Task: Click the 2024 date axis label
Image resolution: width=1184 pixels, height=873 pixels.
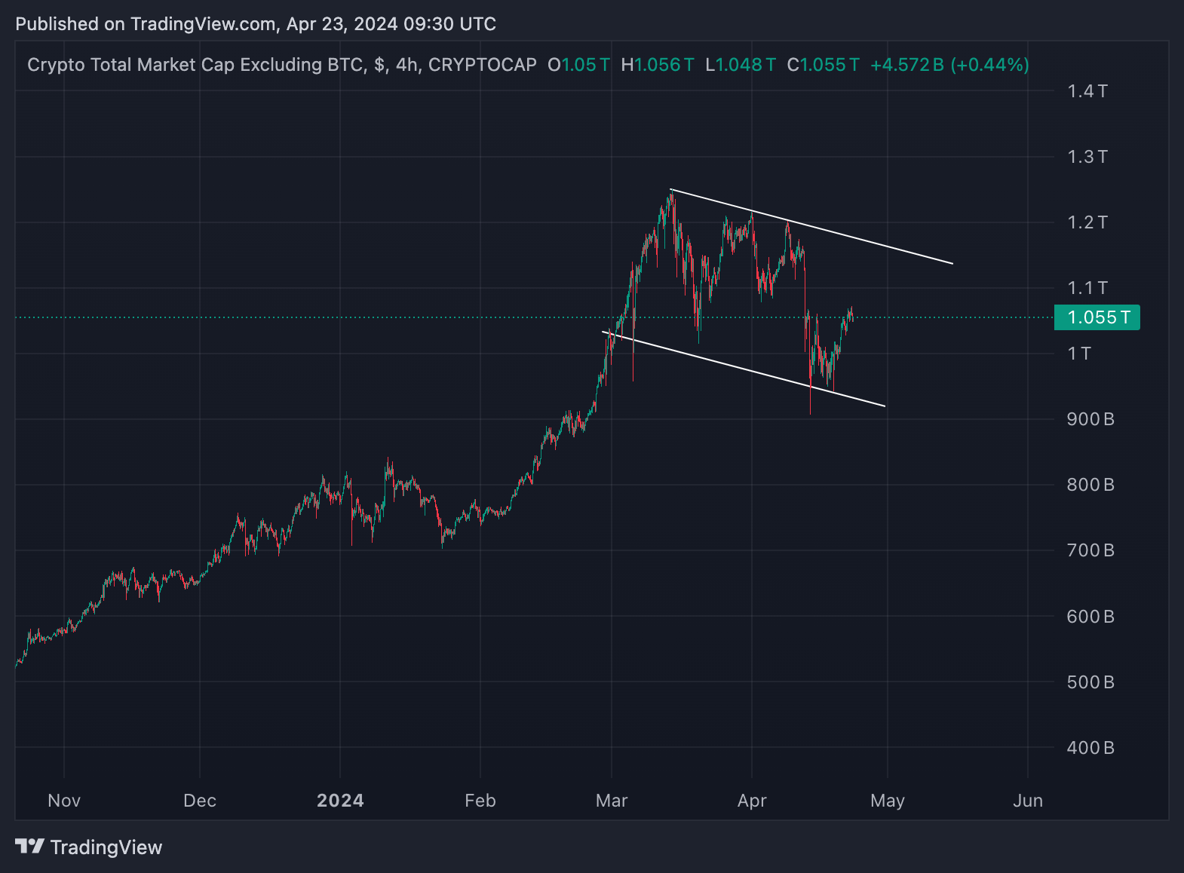Action: 340,801
